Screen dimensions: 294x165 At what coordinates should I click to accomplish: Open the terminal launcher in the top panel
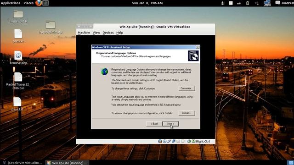45,3
